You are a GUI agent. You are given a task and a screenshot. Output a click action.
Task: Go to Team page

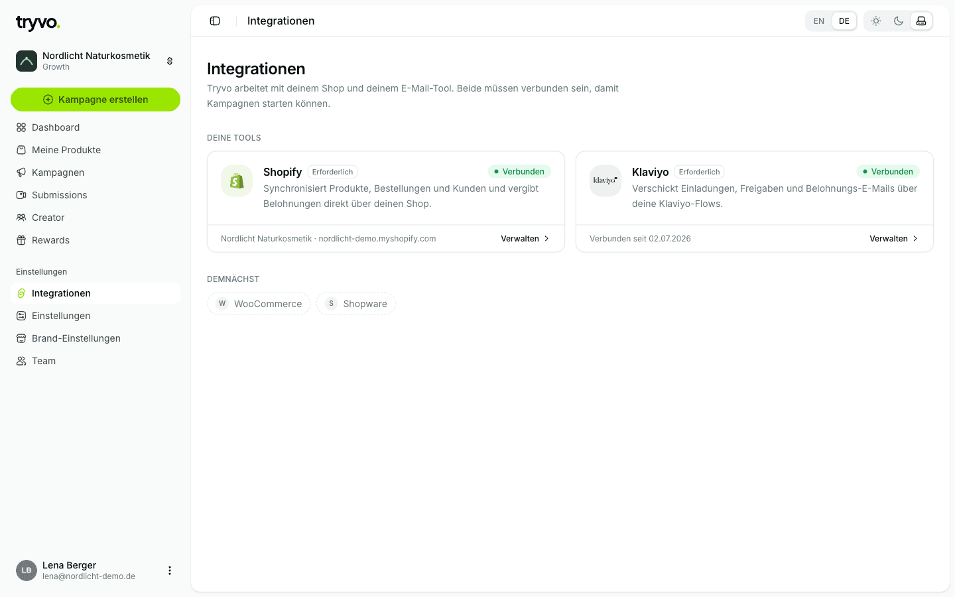95,361
